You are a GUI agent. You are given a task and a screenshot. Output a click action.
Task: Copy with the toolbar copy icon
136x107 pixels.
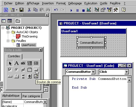tap(35, 10)
